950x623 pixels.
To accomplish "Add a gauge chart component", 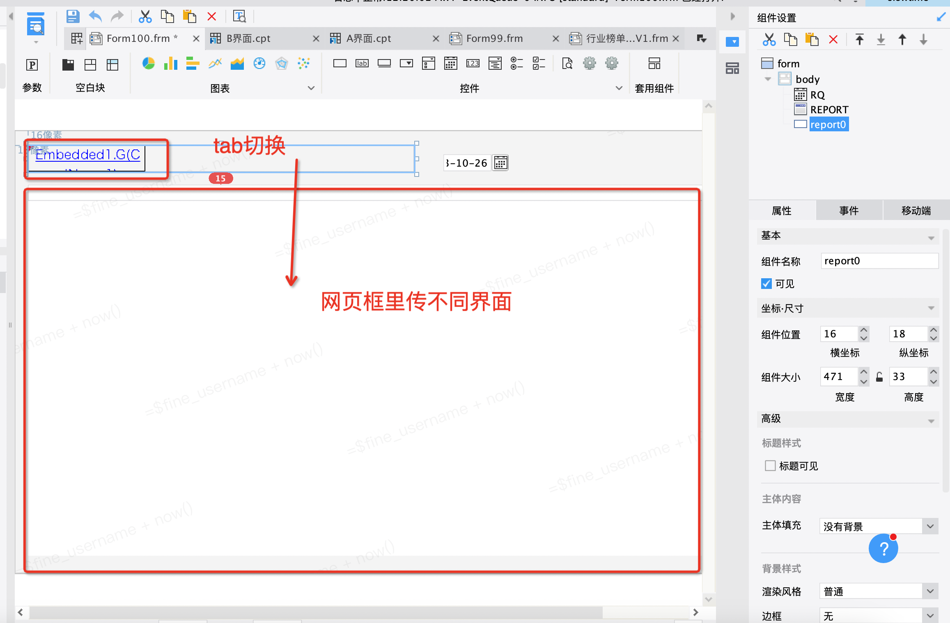I will click(259, 64).
